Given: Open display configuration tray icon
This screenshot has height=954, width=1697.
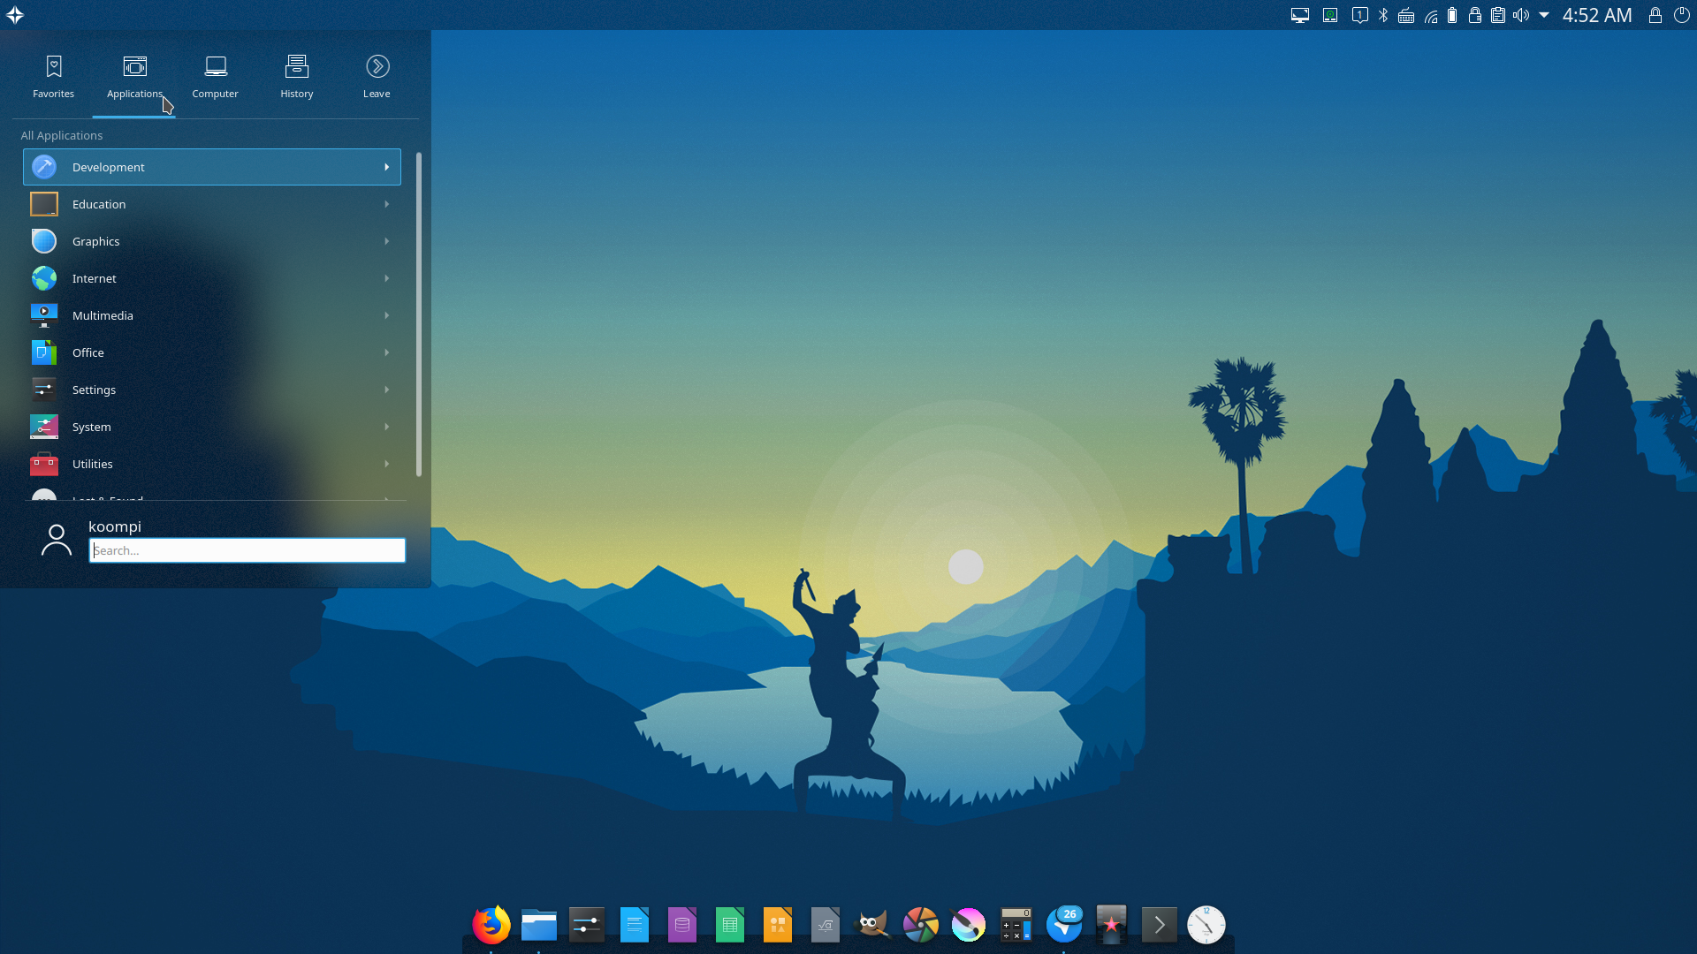Looking at the screenshot, I should (1300, 15).
